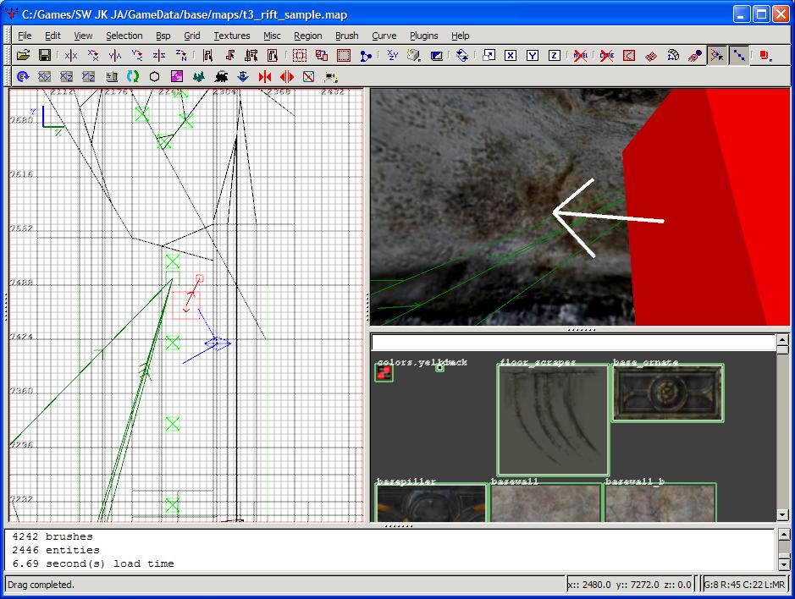Toggle the X axis scale lock
Screen dimensions: 795x599
(511, 55)
